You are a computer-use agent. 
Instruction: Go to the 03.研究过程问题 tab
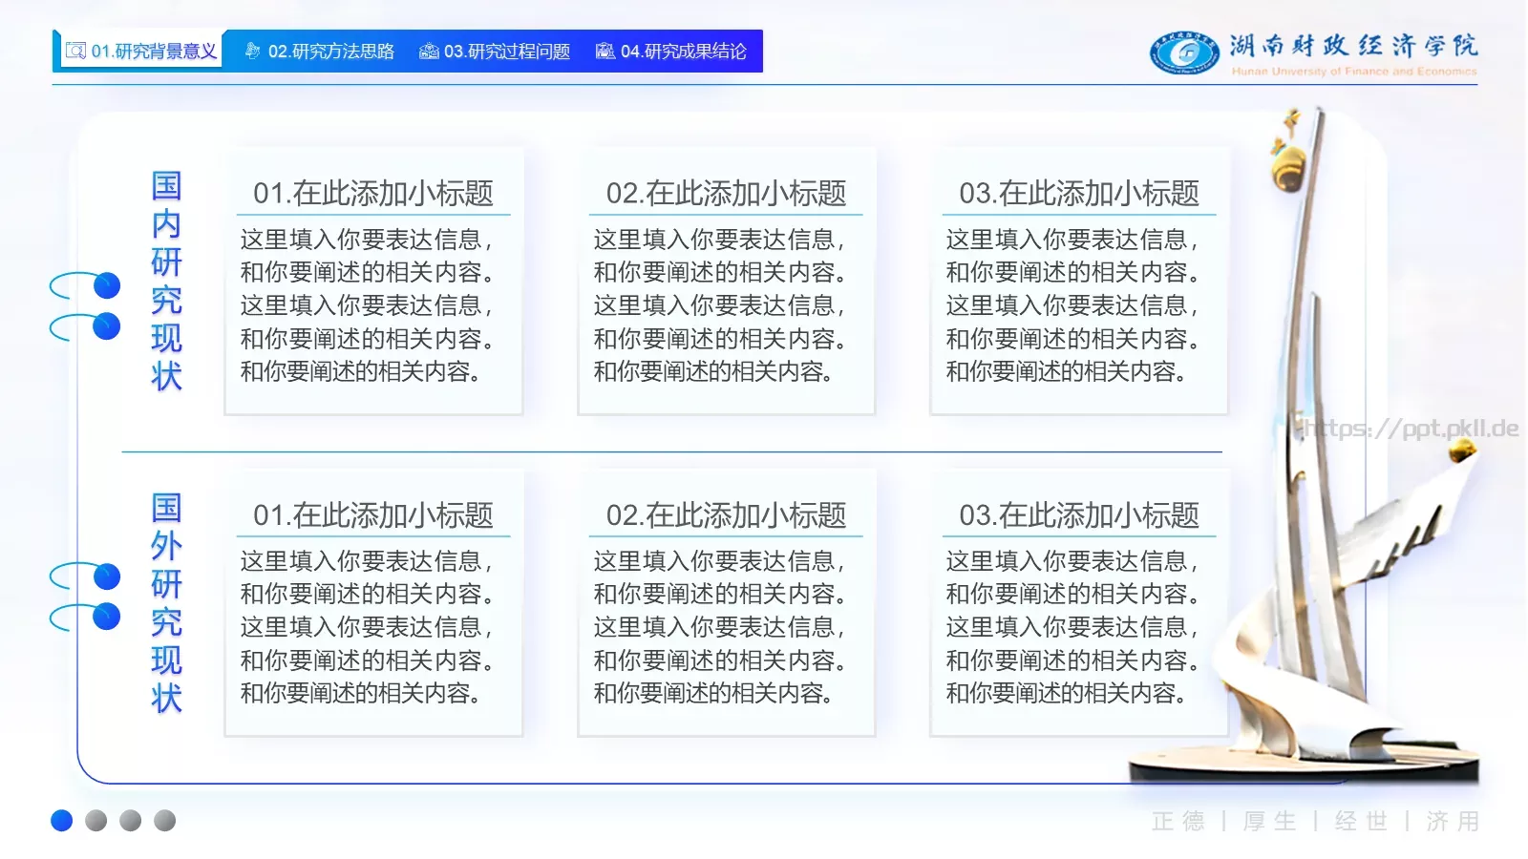495,51
